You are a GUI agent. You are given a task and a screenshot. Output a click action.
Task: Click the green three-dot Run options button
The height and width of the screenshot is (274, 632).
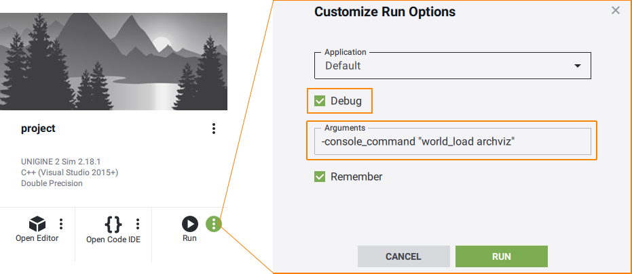[214, 224]
